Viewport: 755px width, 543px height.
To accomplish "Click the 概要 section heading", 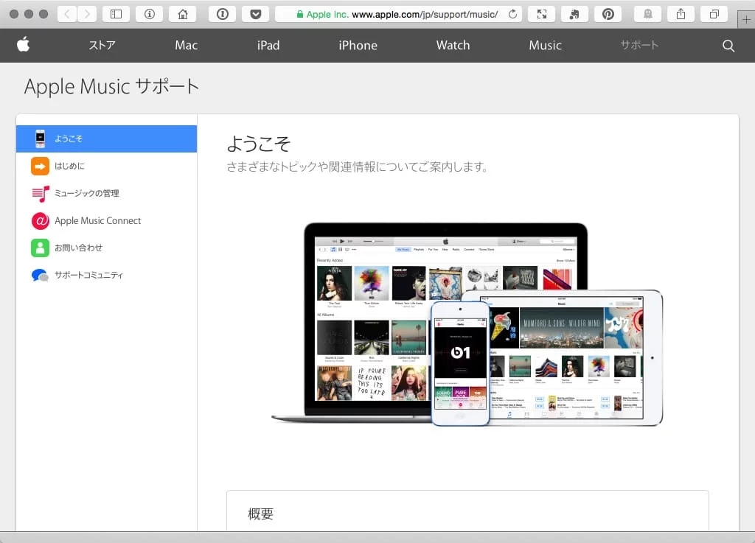I will (260, 514).
